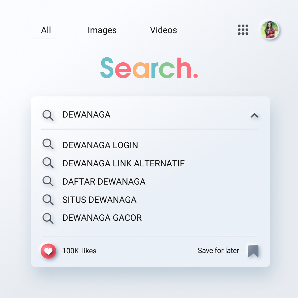The width and height of the screenshot is (298, 298).
Task: Select the All tab
Action: pyautogui.click(x=46, y=30)
